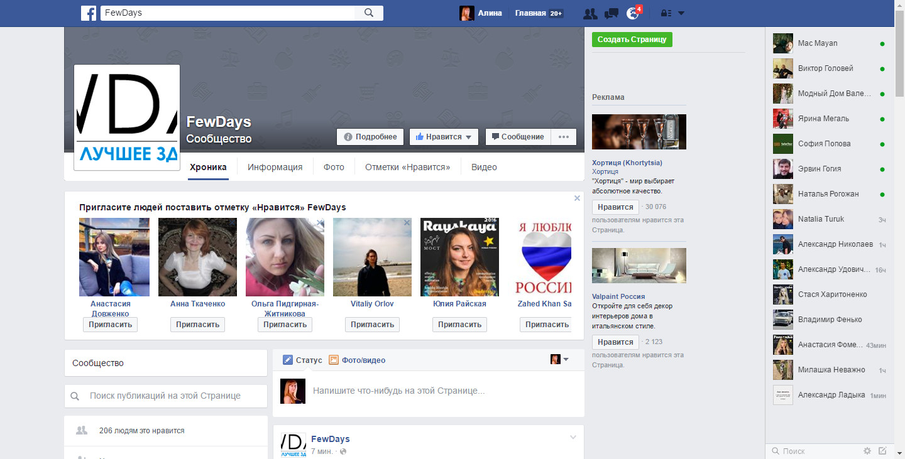
Task: Like the Хортиця page ad
Action: (x=615, y=207)
